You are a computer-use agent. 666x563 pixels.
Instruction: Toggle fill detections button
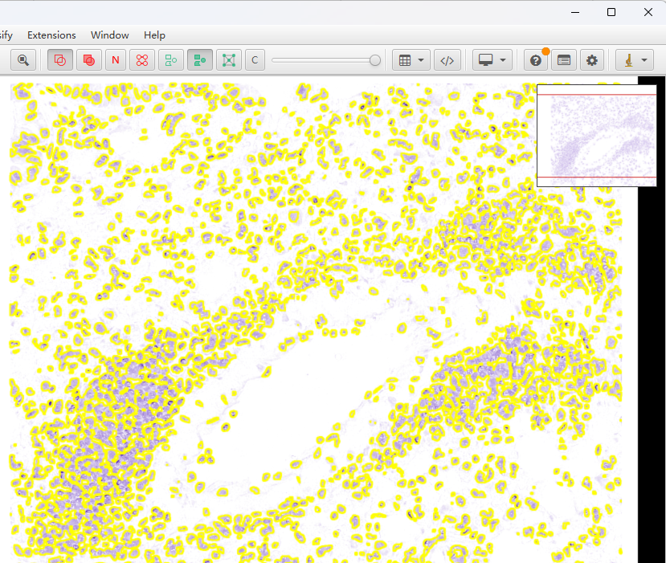click(200, 60)
